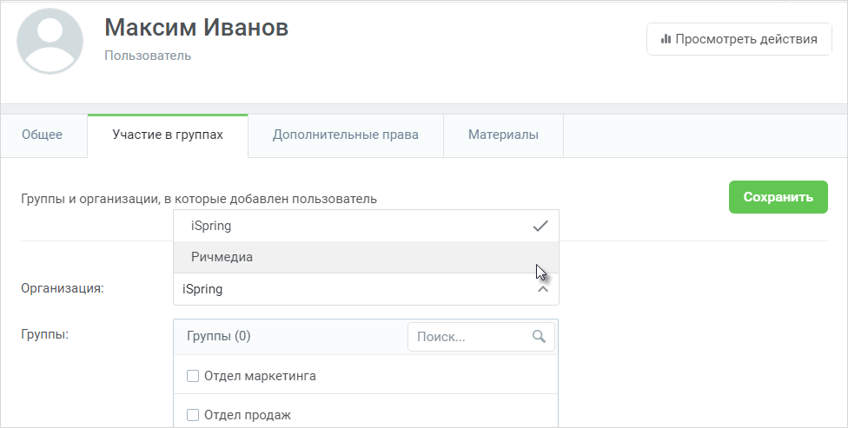848x428 pixels.
Task: Click the user avatar placeholder image
Action: pyautogui.click(x=50, y=41)
